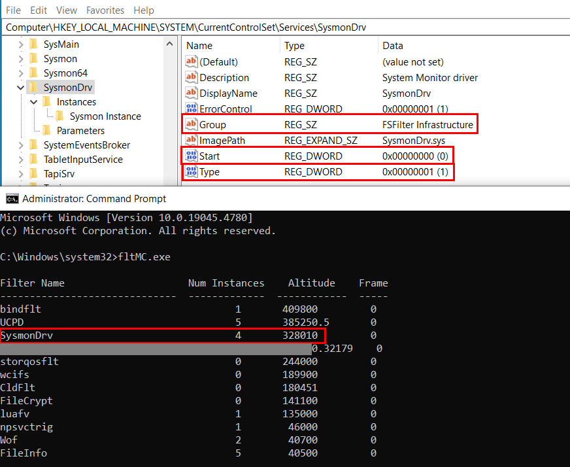570x467 pixels.
Task: Collapse the Instances subkey
Action: click(34, 102)
